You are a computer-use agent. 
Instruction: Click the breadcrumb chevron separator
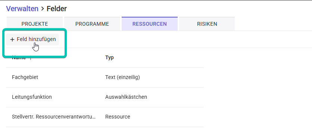click(x=43, y=9)
